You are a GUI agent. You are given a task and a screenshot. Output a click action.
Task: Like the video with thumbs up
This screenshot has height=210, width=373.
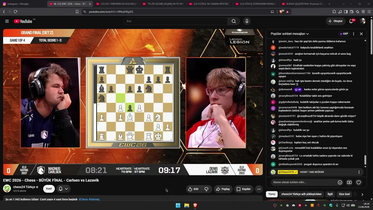point(193,189)
